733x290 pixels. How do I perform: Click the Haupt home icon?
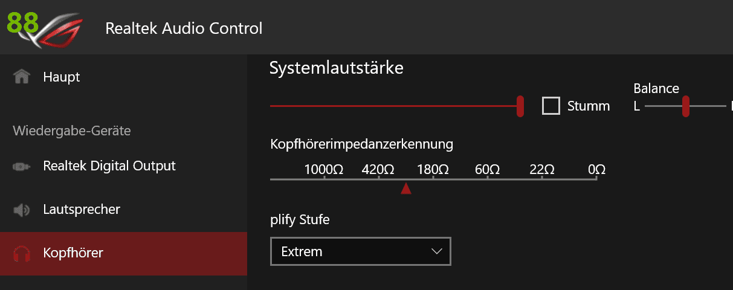point(22,77)
